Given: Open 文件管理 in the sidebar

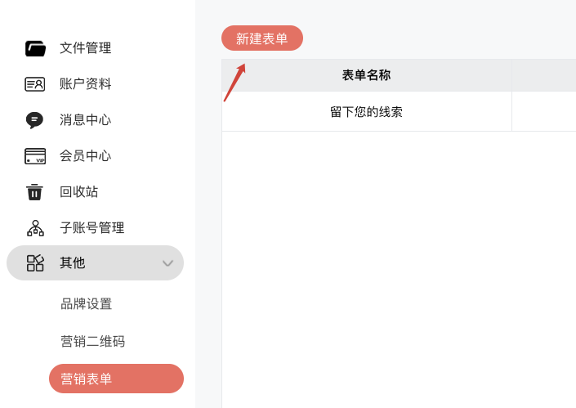Looking at the screenshot, I should coord(85,48).
